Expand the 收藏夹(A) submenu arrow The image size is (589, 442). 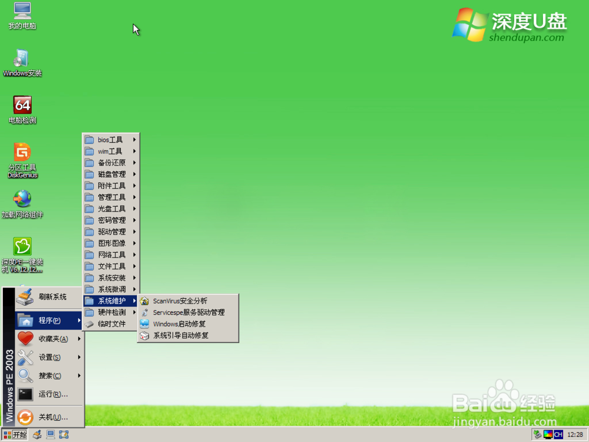79,339
